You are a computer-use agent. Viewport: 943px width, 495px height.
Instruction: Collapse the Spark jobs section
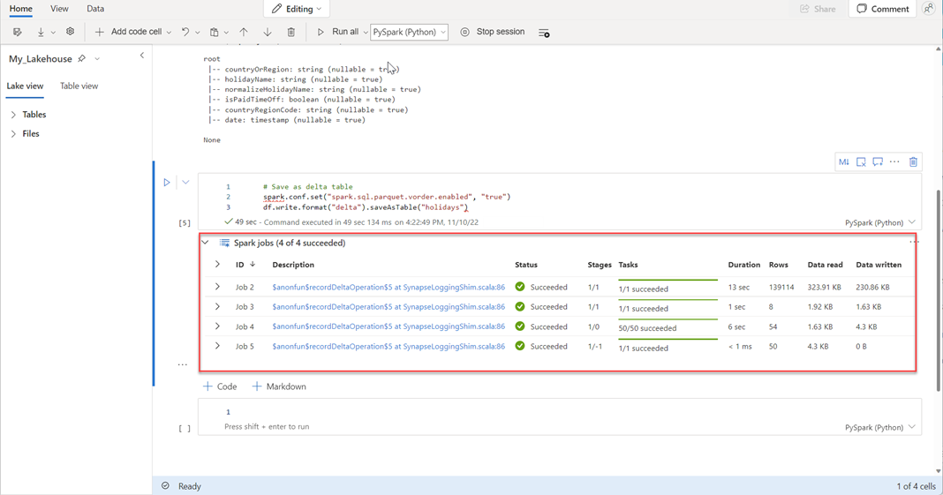(206, 243)
